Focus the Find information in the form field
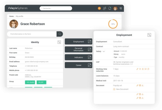 tap(32, 34)
